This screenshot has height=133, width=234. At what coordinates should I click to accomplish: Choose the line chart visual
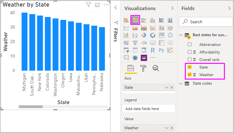click(x=126, y=28)
